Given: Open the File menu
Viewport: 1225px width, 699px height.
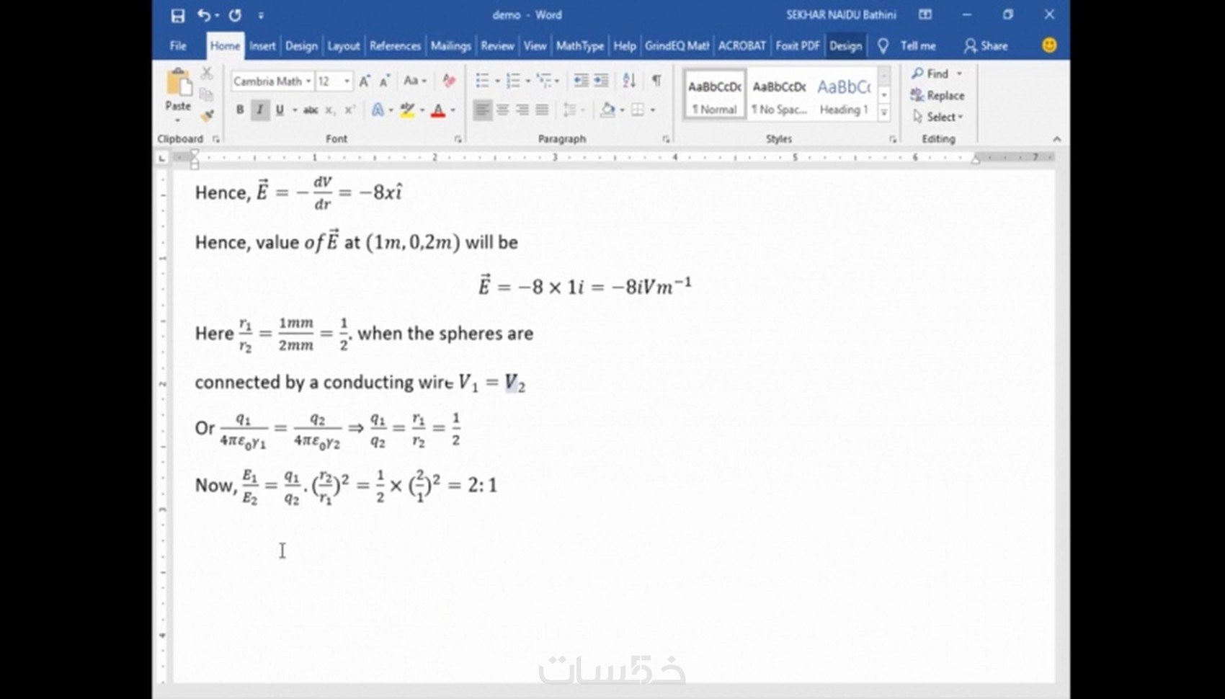Looking at the screenshot, I should tap(178, 45).
